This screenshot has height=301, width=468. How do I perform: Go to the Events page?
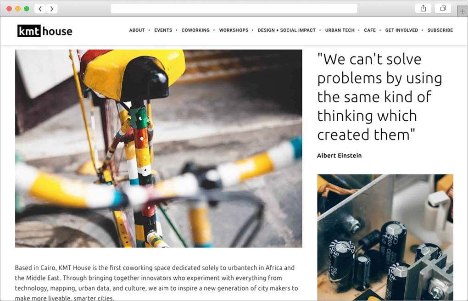coord(163,30)
